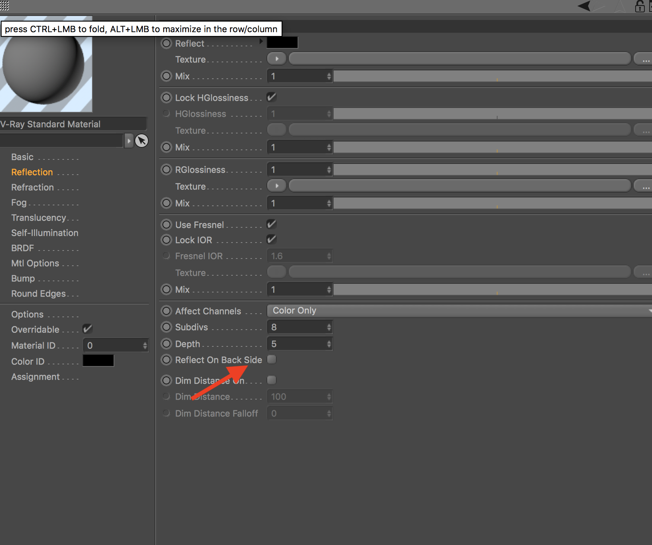Open the Color ID black swatch

(x=98, y=360)
